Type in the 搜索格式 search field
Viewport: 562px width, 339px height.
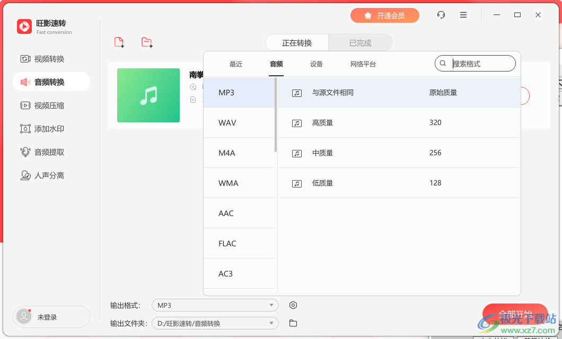click(477, 63)
